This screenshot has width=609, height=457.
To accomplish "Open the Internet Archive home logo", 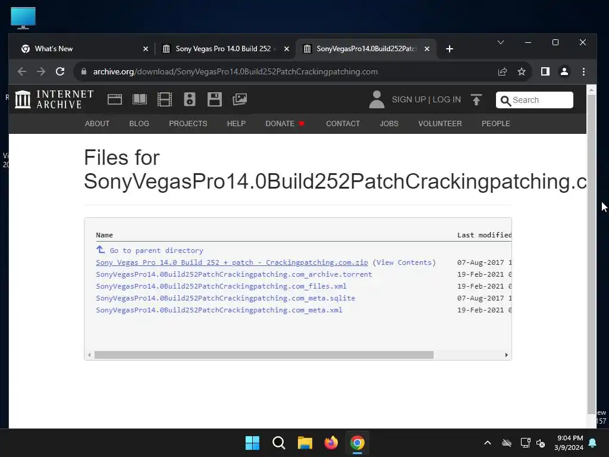I will coord(54,99).
